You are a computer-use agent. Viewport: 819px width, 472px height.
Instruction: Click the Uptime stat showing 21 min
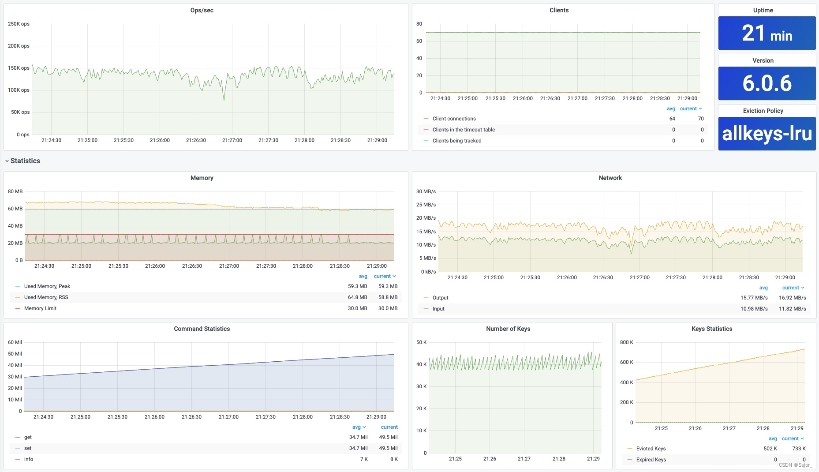(x=767, y=33)
